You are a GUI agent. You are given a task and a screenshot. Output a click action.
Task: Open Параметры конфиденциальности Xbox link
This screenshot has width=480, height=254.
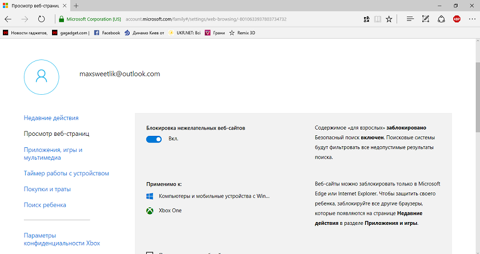pos(62,239)
